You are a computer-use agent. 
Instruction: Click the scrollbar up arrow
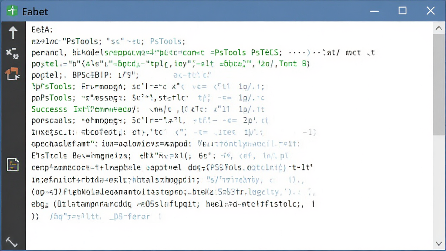click(x=439, y=28)
